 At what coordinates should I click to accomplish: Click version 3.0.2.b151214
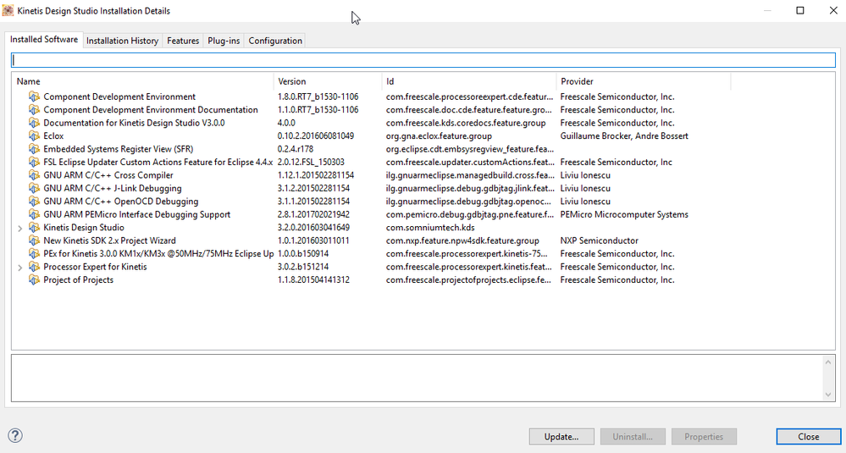pyautogui.click(x=303, y=267)
